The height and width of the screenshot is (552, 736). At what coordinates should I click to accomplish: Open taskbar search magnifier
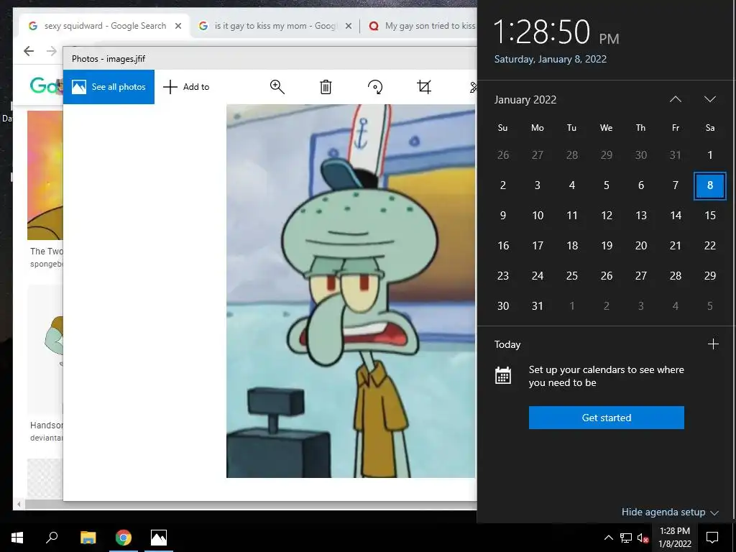pos(52,537)
